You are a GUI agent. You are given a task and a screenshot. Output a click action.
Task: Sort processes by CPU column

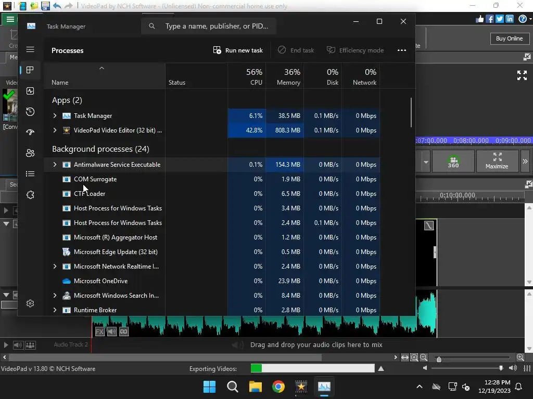pos(247,76)
